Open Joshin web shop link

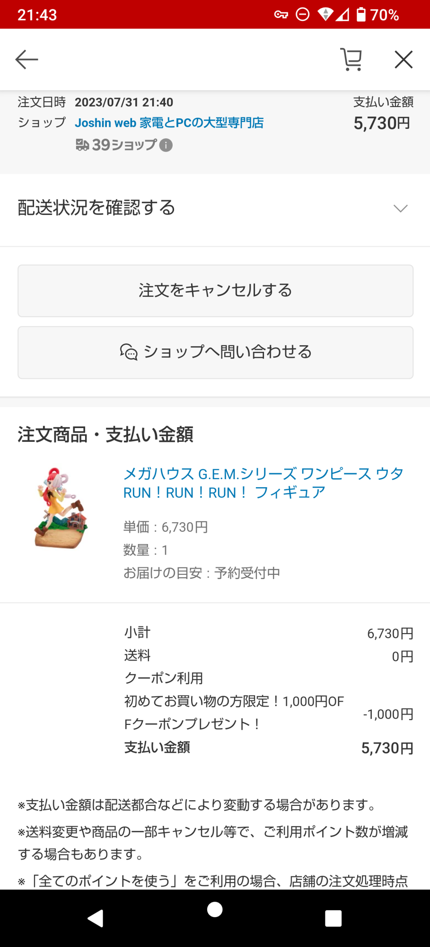[x=169, y=123]
